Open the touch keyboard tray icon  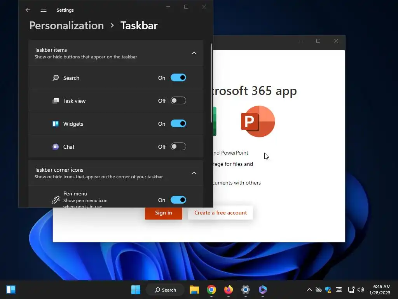click(339, 290)
